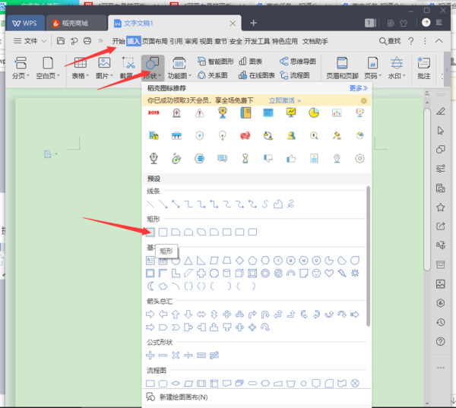Choose the heart shape in basic shapes
This screenshot has height=408, width=456.
click(329, 274)
